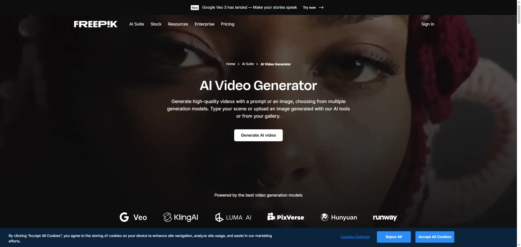Select the Hunyuan logo

pos(338,217)
